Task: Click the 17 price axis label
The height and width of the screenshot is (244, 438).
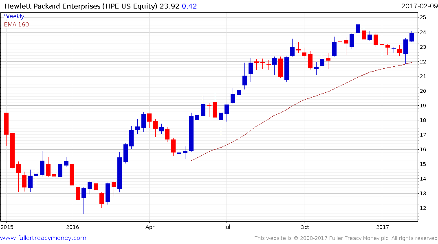Action: (x=423, y=135)
